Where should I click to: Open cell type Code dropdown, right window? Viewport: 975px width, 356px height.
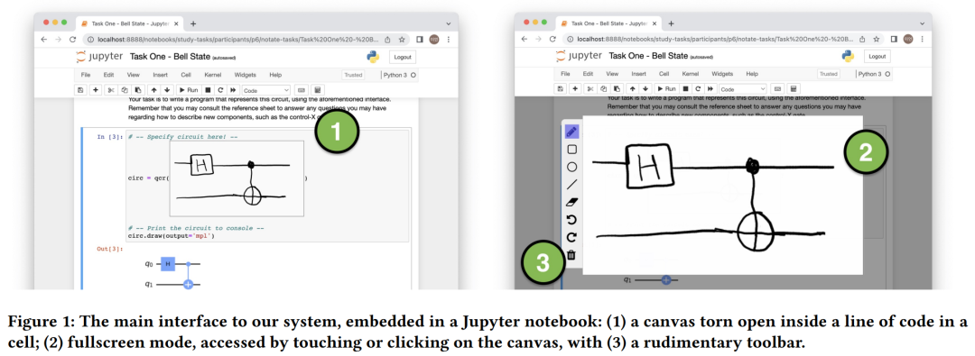coord(742,89)
